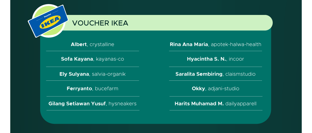The image size is (312, 133).
Task: Select winner Harits Muhamad M. dailyapparell
Action: pos(216,103)
